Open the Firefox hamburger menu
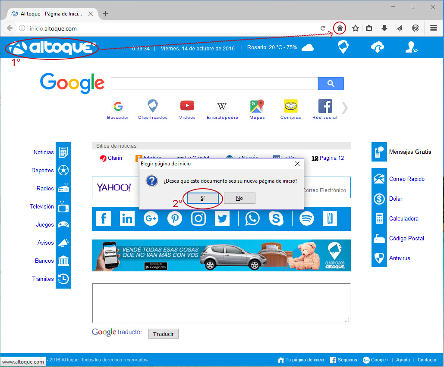Image resolution: width=444 pixels, height=367 pixels. coord(434,28)
